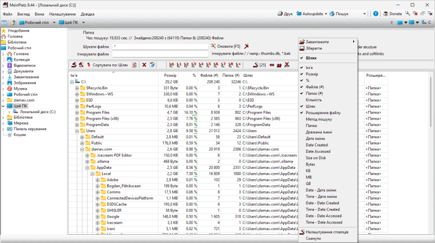Click Сортувати по: Шлях button

point(110,65)
